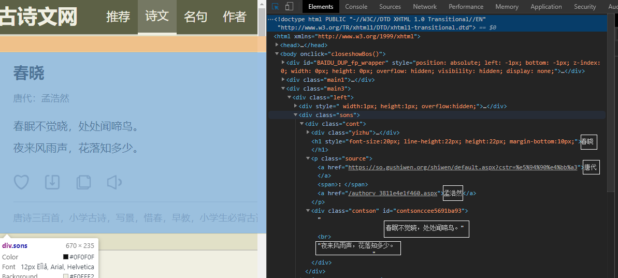
Task: Open the Application tab
Action: (546, 6)
